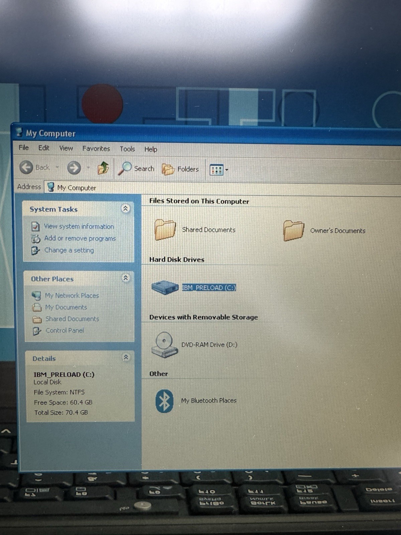401x535 pixels.
Task: Click the My Documents sidebar icon
Action: (37, 307)
